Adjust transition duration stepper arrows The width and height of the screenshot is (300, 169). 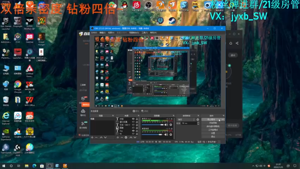click(x=198, y=123)
